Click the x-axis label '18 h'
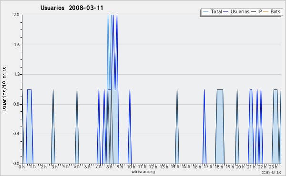 [x=219, y=167]
